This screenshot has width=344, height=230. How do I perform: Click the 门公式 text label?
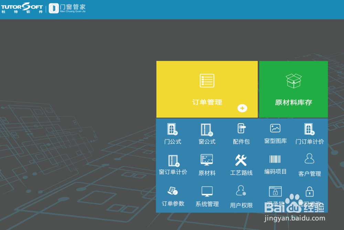[x=173, y=142]
